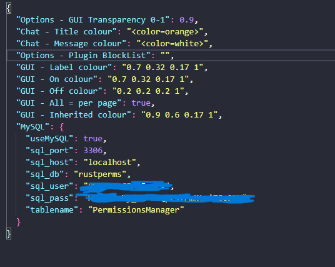Click the "sql_user" key
This screenshot has height=267, width=335.
[x=50, y=186]
